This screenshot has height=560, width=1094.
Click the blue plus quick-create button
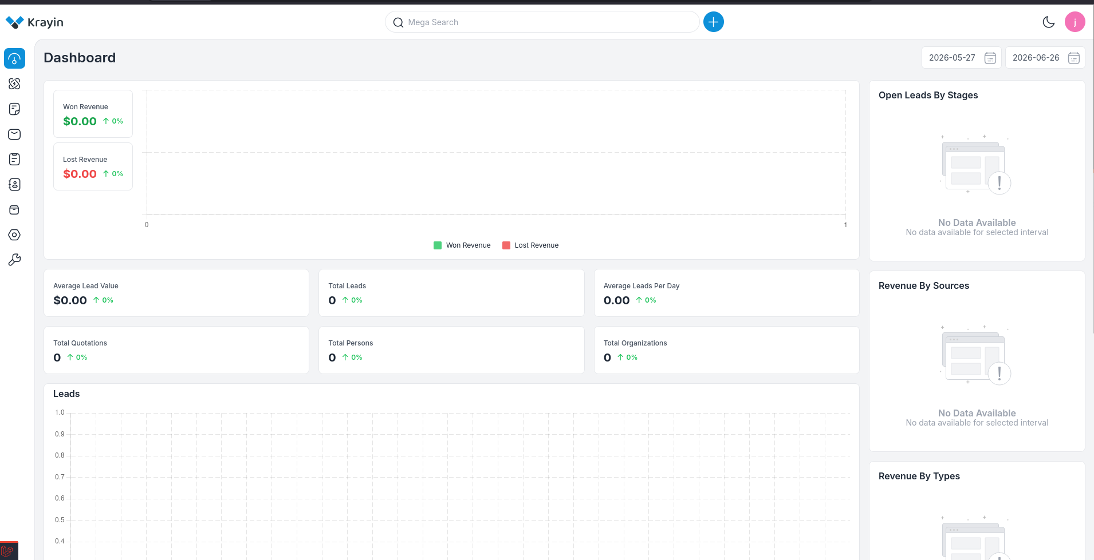[713, 22]
